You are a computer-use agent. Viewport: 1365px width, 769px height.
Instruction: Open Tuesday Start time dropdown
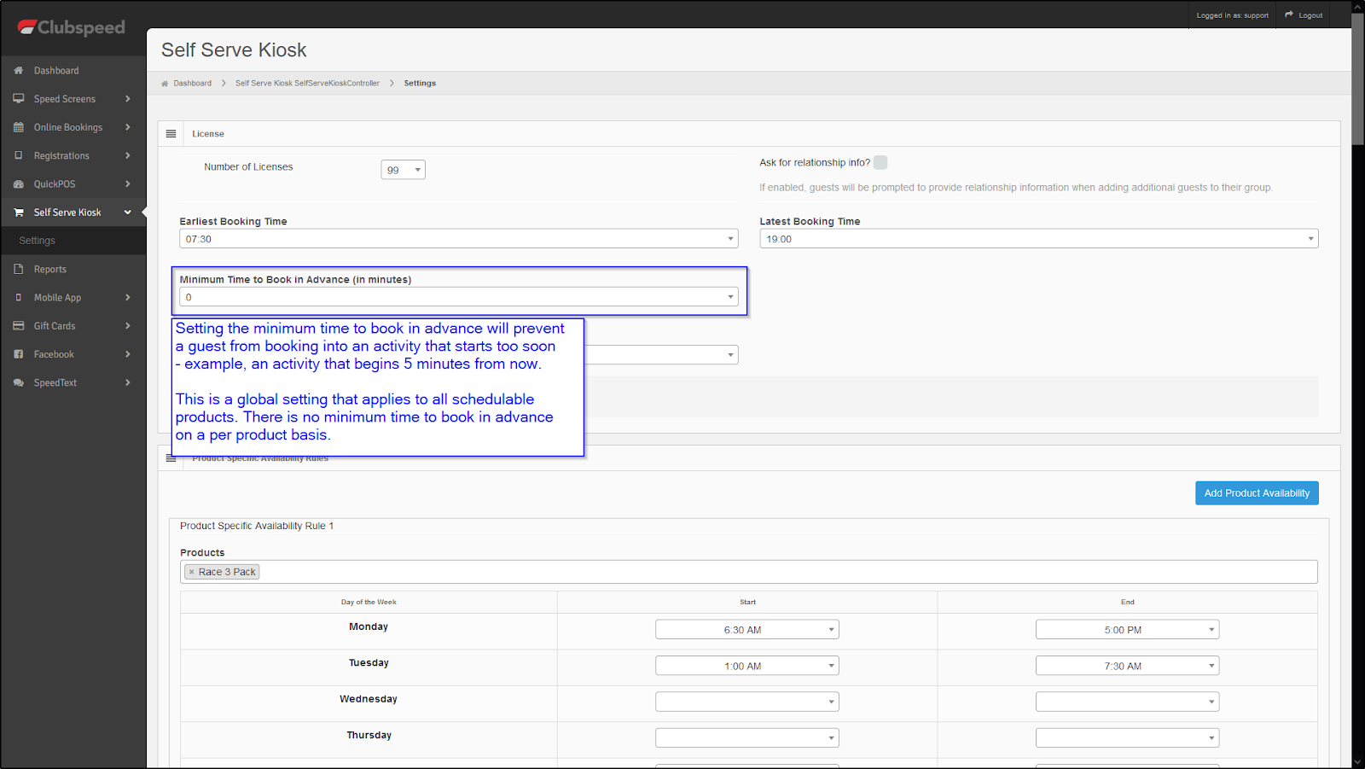point(747,666)
